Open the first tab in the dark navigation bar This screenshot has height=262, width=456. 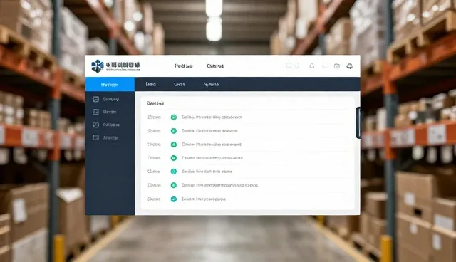(x=150, y=84)
